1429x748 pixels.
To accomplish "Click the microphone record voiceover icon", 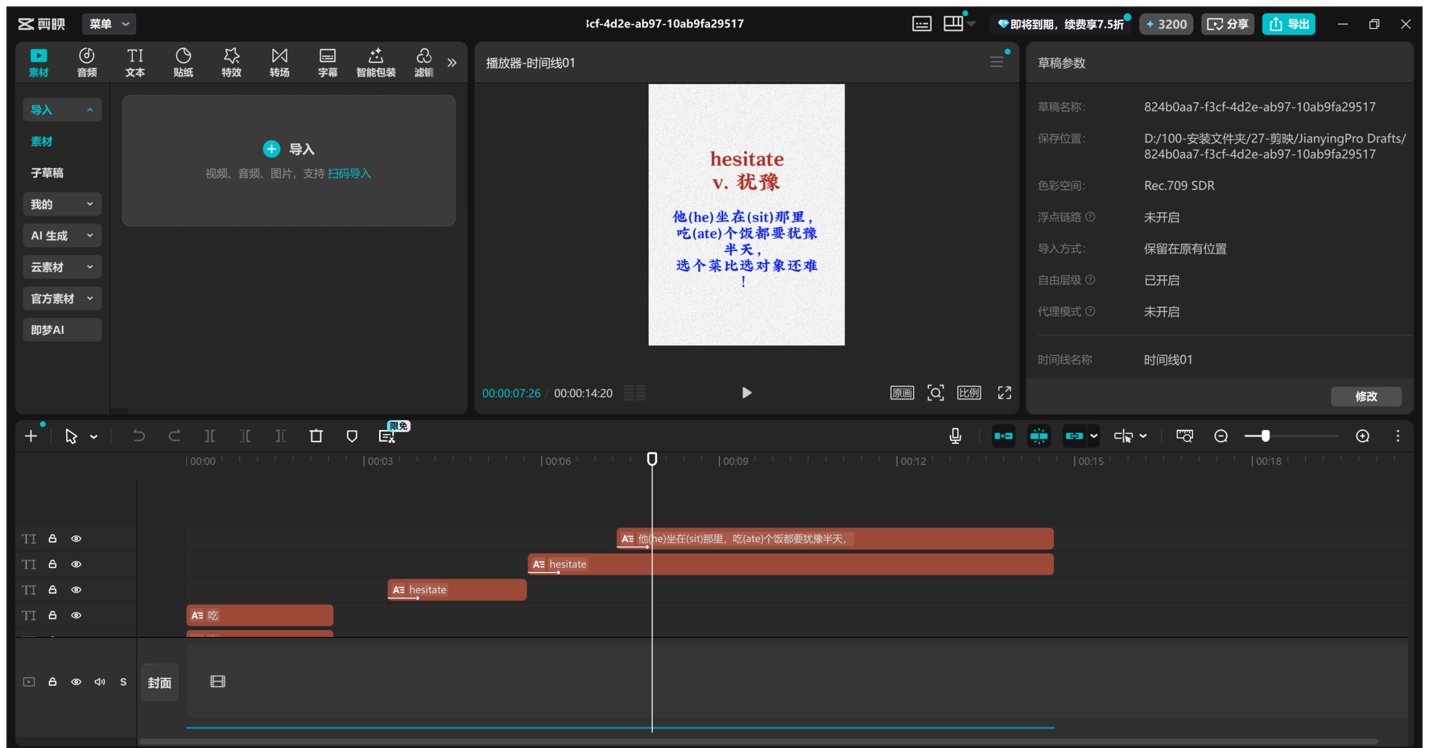I will point(955,436).
